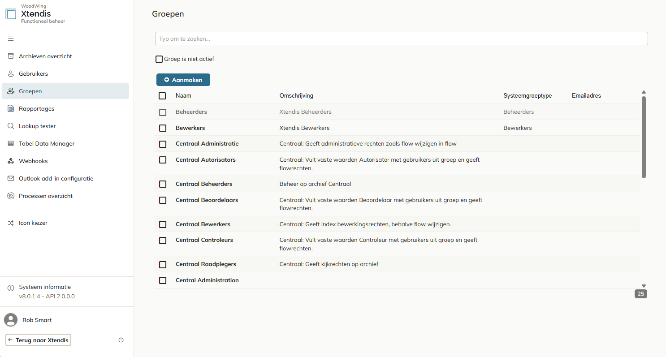The height and width of the screenshot is (357, 666).
Task: Toggle the 'Groep is niet actief' checkbox
Action: [159, 59]
